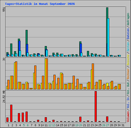Click the title 'Tages-Statistik im Monat September 2026'
Image resolution: width=131 pixels, height=128 pixels.
40,4
